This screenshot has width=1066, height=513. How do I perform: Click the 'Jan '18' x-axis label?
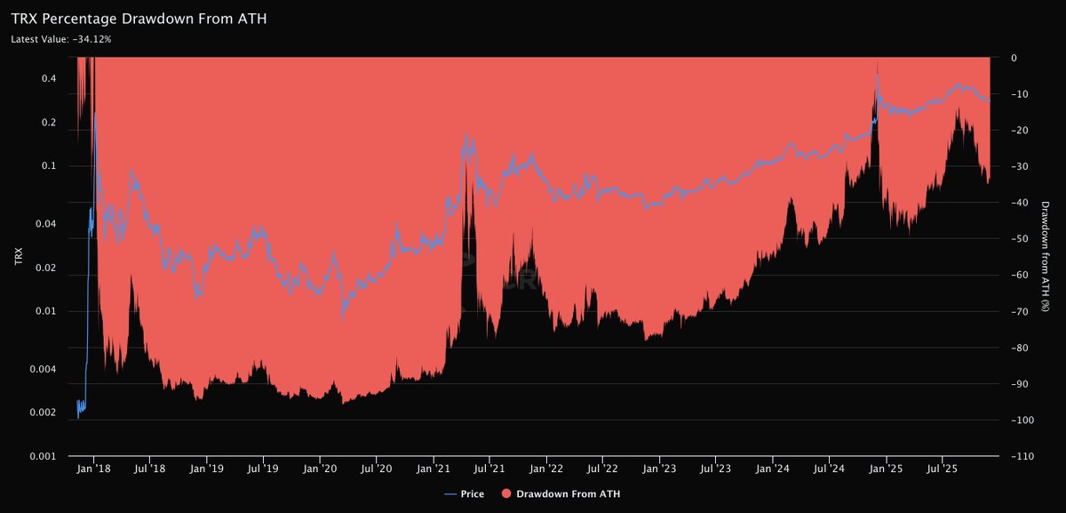(94, 467)
